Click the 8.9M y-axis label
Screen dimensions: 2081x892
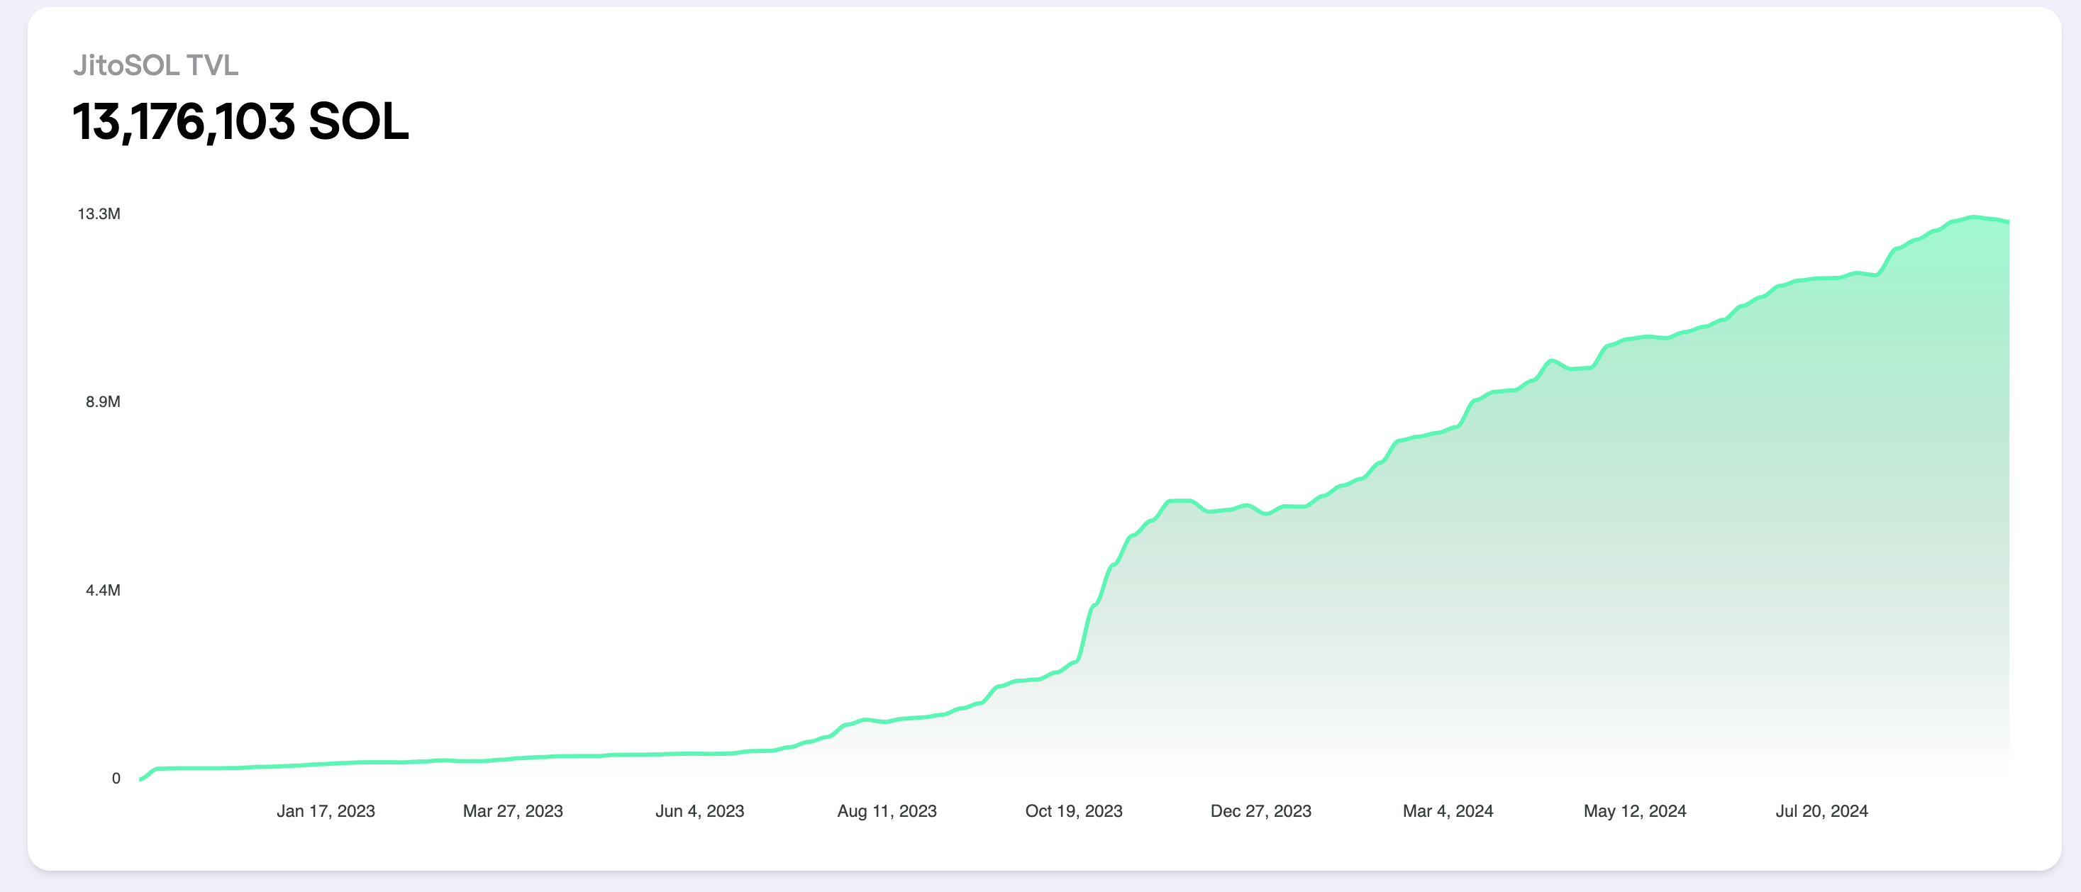tap(103, 402)
